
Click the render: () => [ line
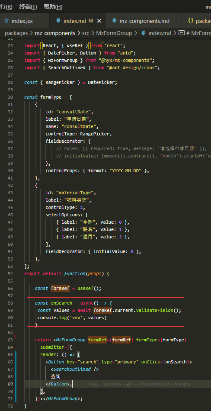click(60, 355)
